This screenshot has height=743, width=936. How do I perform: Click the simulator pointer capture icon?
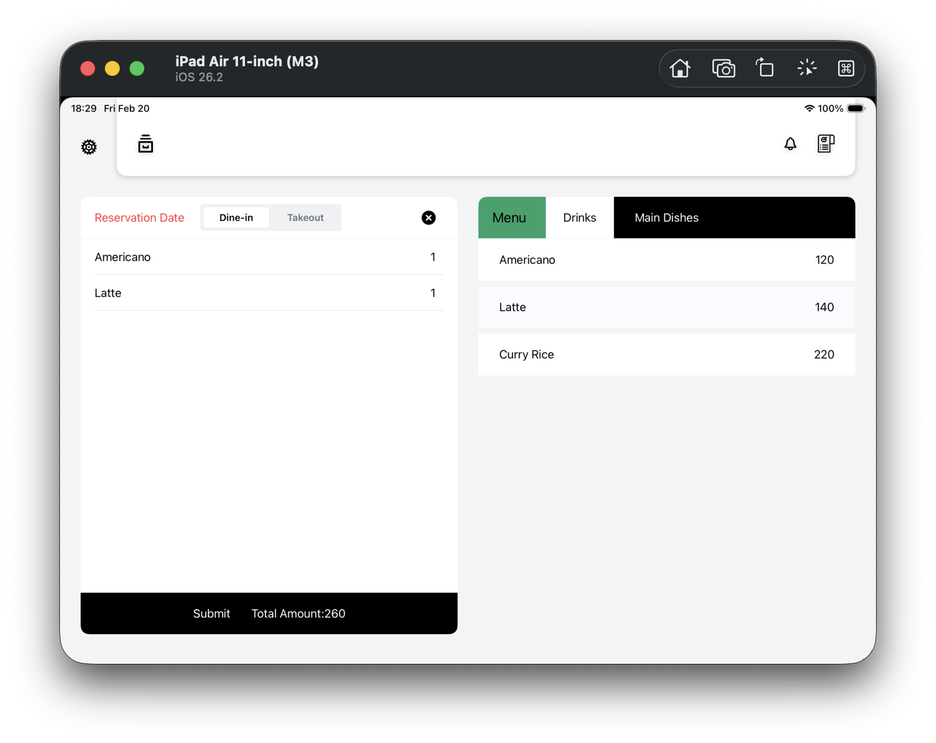[807, 68]
